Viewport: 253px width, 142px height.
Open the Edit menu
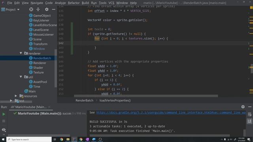17,3
